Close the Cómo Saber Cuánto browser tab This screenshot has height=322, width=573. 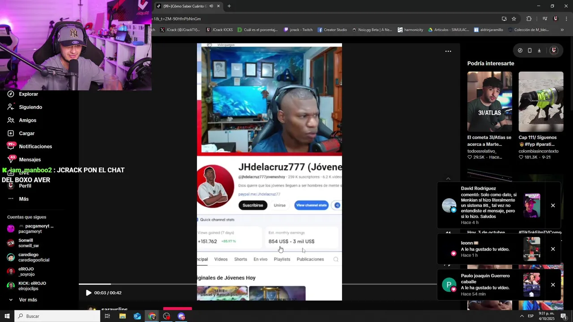tap(218, 6)
